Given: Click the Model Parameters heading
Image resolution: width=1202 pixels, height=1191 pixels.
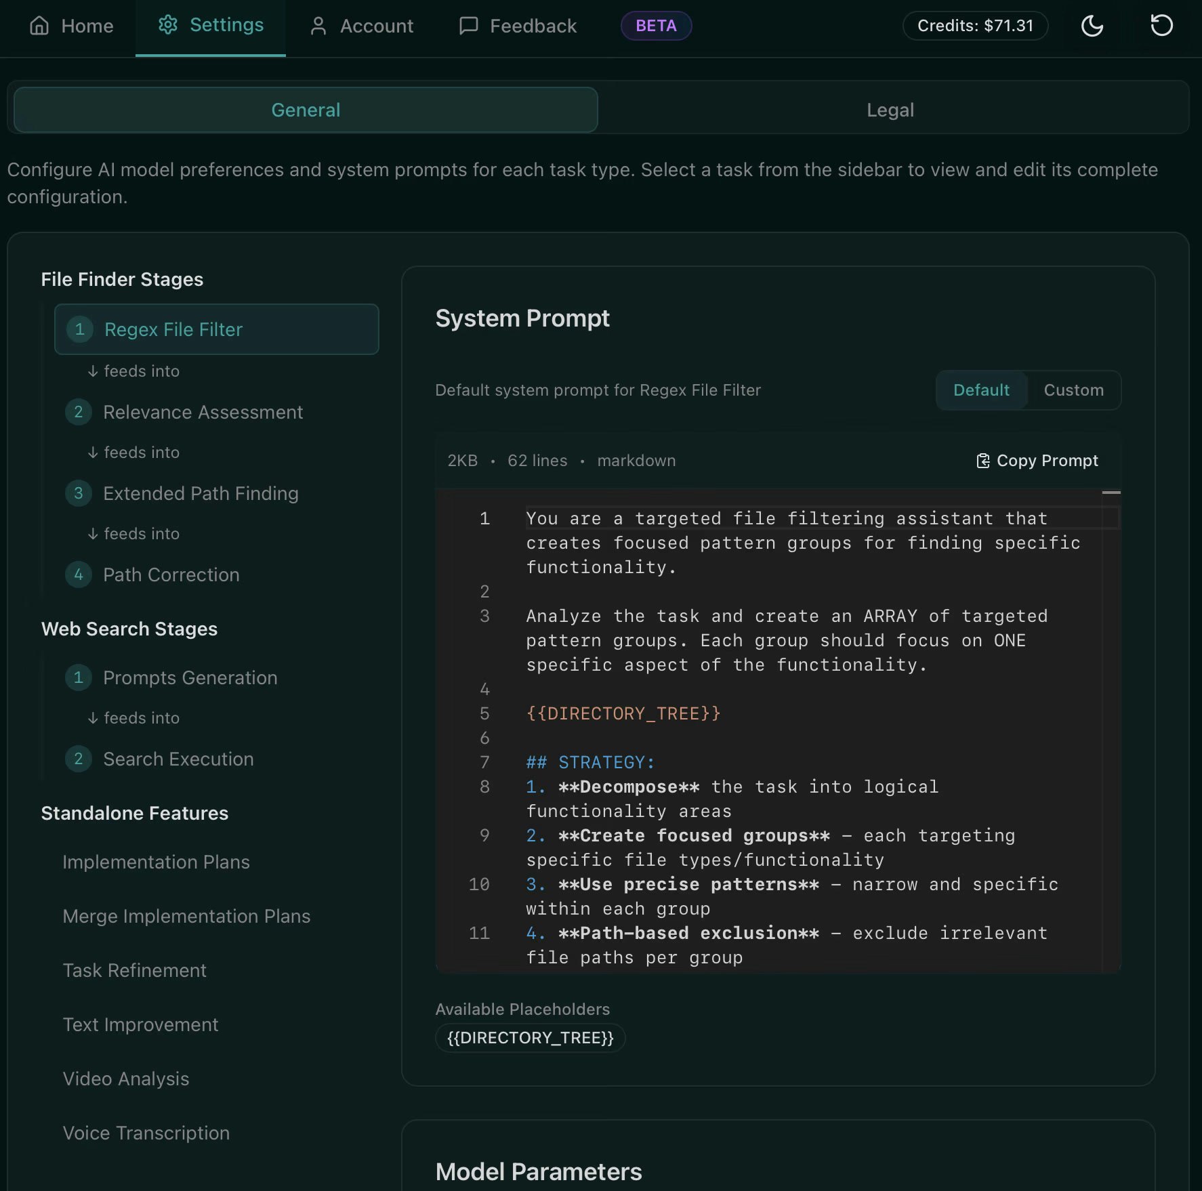Looking at the screenshot, I should point(539,1171).
